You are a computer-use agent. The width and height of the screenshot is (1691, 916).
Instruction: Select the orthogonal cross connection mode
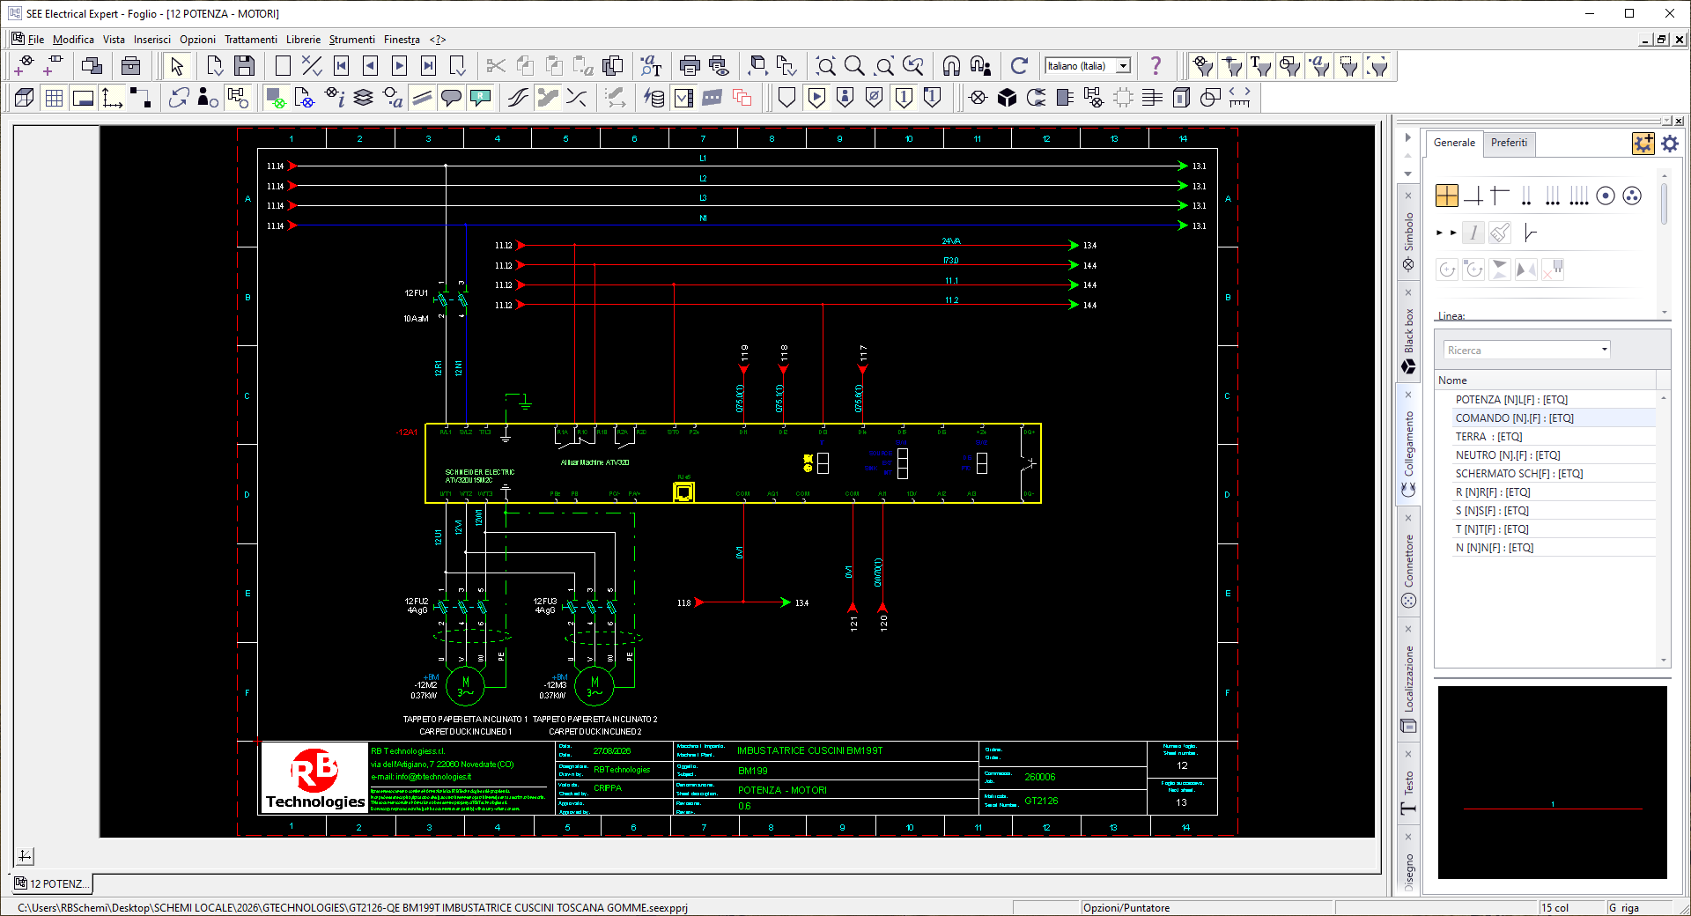[x=1447, y=196]
